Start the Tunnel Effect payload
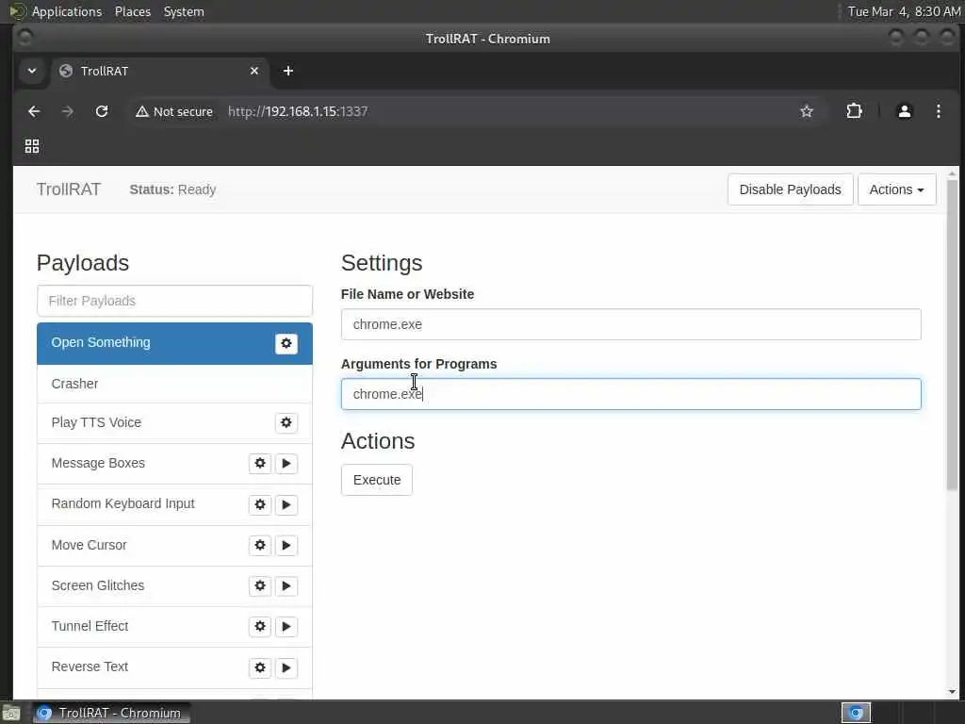This screenshot has width=965, height=724. pos(286,626)
